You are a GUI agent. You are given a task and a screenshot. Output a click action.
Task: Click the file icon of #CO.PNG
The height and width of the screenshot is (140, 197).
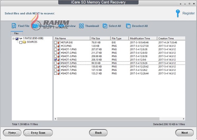point(59,46)
